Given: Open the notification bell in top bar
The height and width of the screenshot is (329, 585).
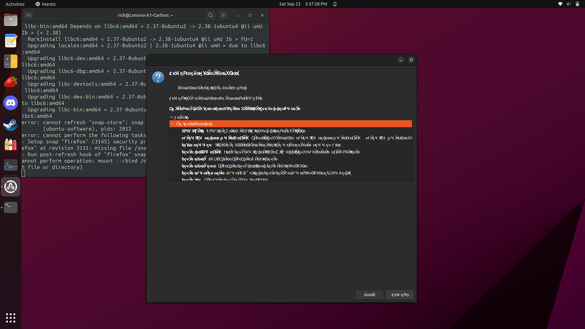Looking at the screenshot, I should click(x=334, y=4).
